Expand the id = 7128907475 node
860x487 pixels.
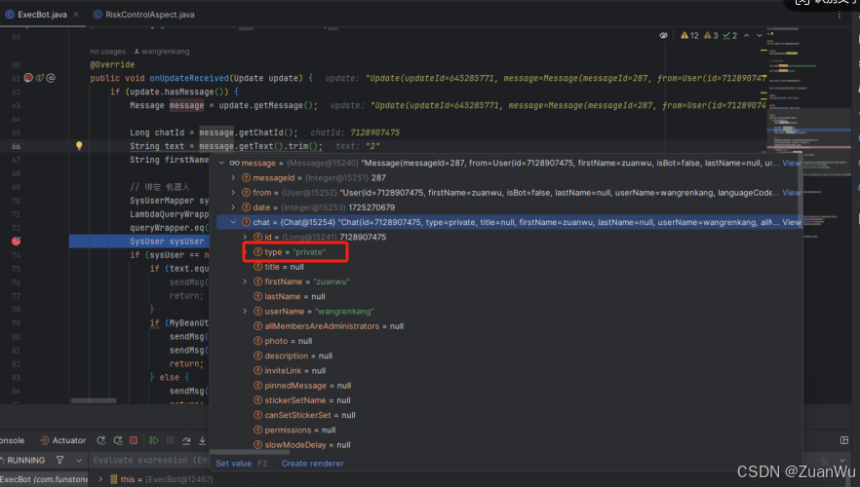pyautogui.click(x=245, y=237)
